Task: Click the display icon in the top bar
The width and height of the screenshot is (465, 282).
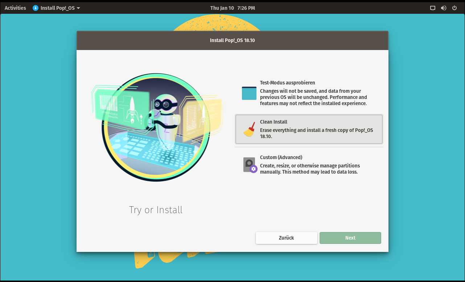Action: tap(432, 8)
